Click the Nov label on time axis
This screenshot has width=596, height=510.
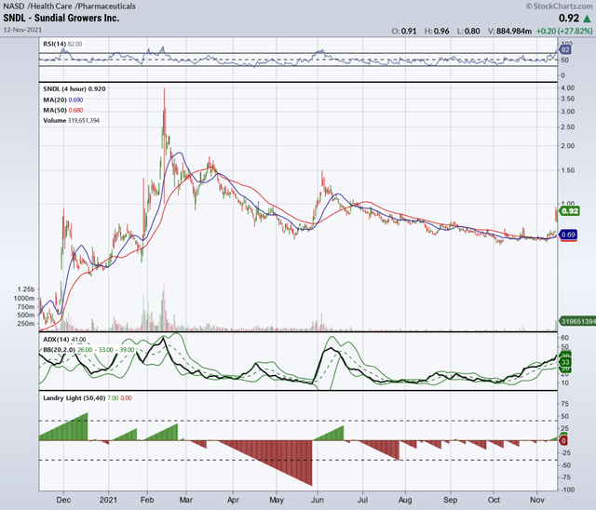coord(537,500)
